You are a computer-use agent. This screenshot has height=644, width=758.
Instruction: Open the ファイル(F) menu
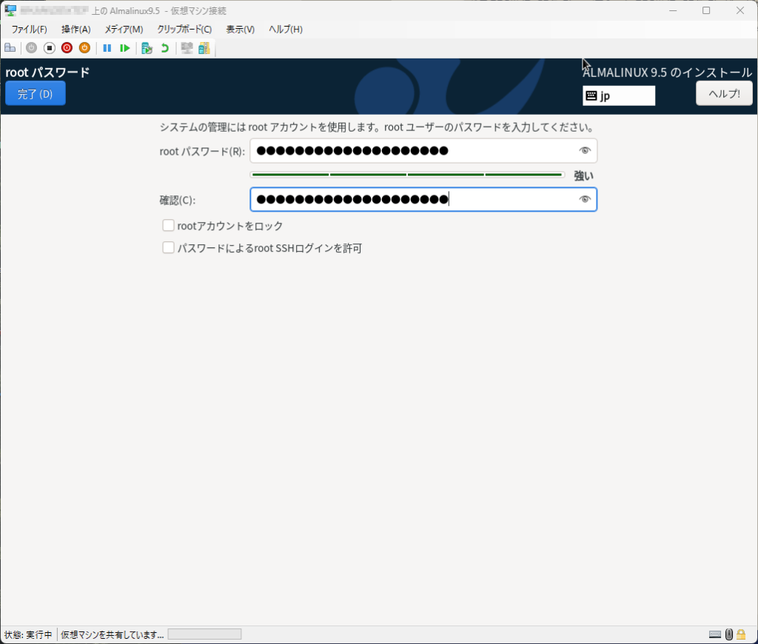[x=29, y=30]
